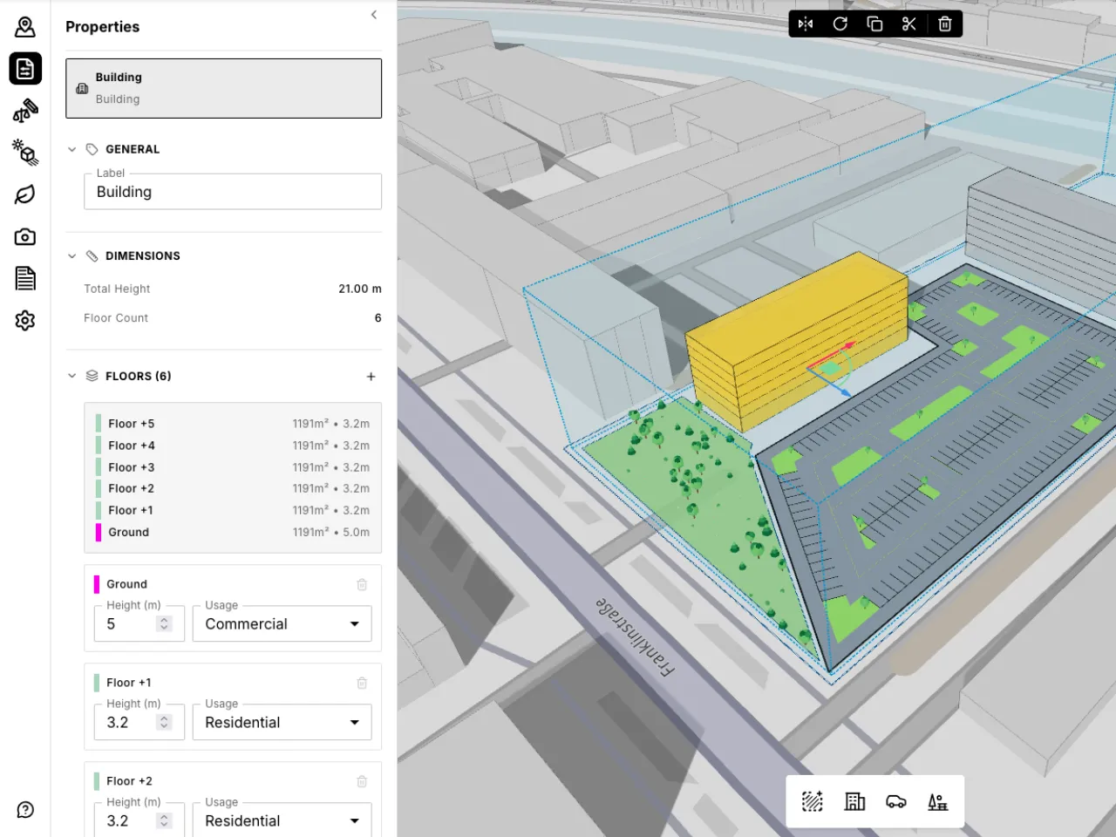Image resolution: width=1116 pixels, height=837 pixels.
Task: Click the mirror tool in the top toolbar
Action: tap(806, 24)
